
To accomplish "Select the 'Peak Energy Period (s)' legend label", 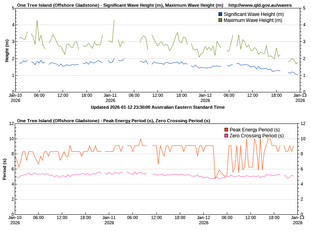I will (254, 130).
